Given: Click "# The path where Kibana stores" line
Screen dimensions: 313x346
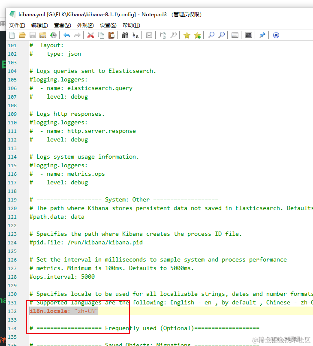Looking at the screenshot, I should point(171,208).
